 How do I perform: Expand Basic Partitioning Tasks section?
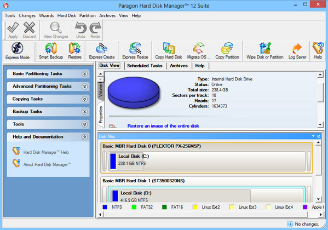tap(84, 74)
